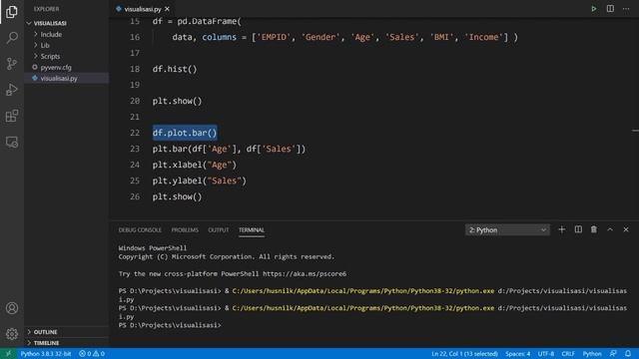Kill the terminal with trash icon
Screen dimensions: 639x359
[x=594, y=229]
